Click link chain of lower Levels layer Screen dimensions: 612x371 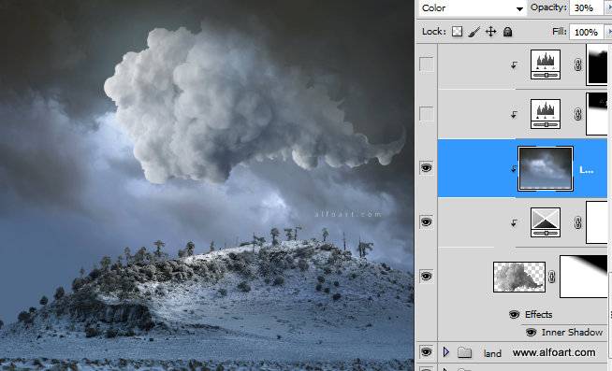click(x=578, y=114)
